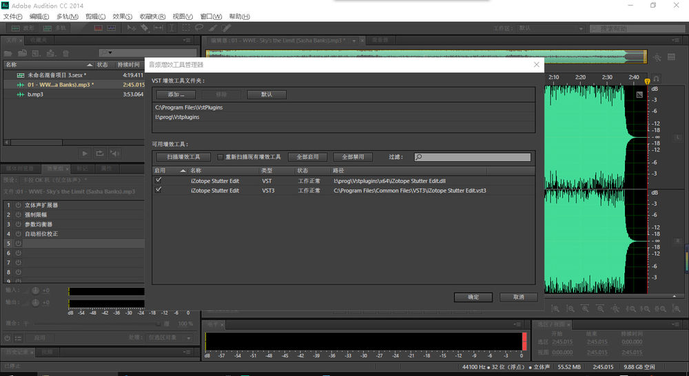Click the 过滤 filter search field

click(x=473, y=157)
